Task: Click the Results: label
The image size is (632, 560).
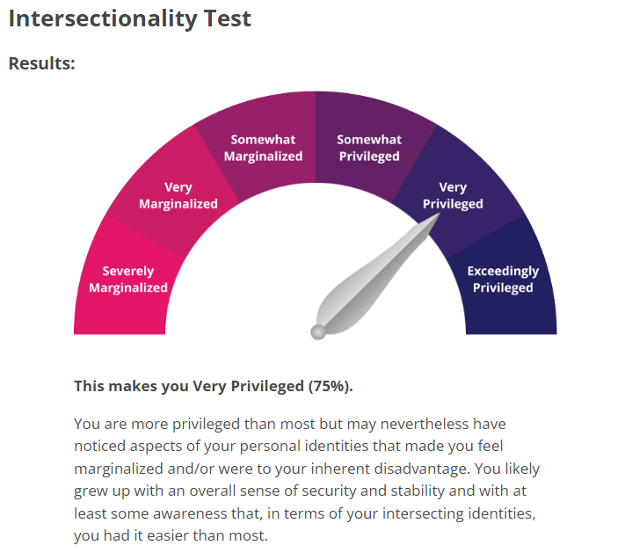Action: [x=41, y=64]
